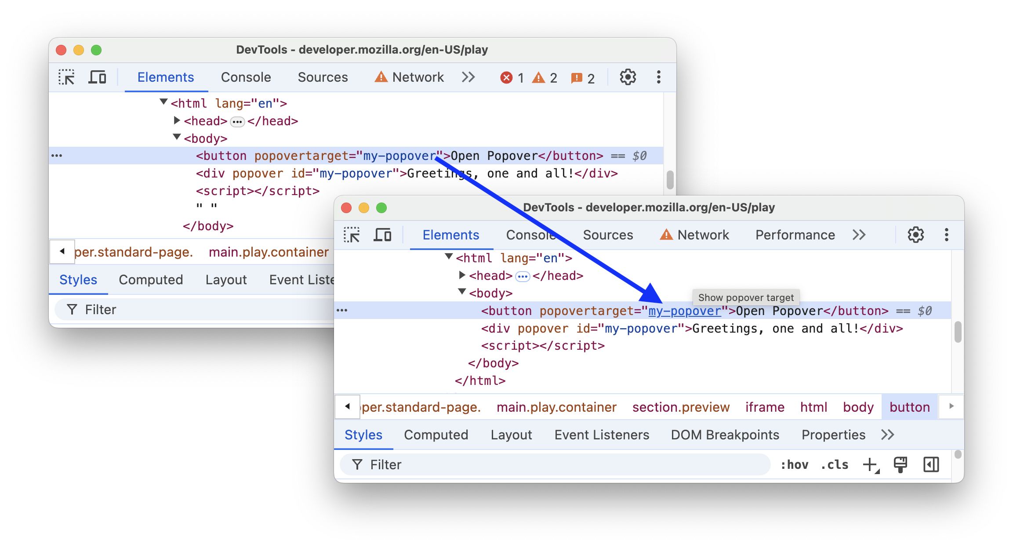Click the Event Listeners tab

coord(601,435)
